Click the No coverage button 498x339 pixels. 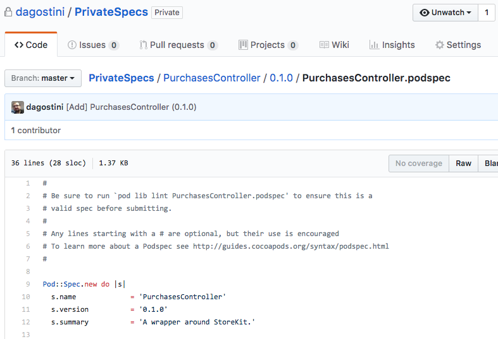tap(418, 164)
